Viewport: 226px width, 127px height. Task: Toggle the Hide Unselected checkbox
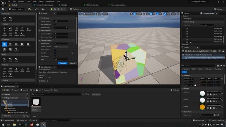(55, 24)
